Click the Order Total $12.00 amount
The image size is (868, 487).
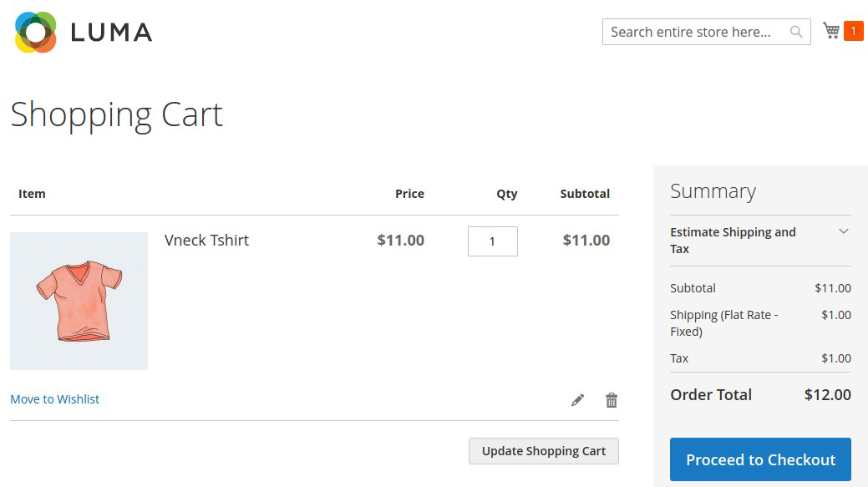point(828,394)
